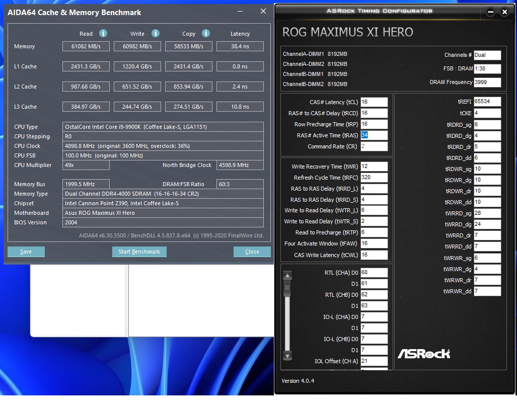Minimize the ASRock Timing Configurator window
The image size is (517, 413).
(491, 12)
